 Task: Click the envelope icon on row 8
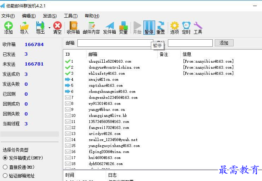pos(68,103)
